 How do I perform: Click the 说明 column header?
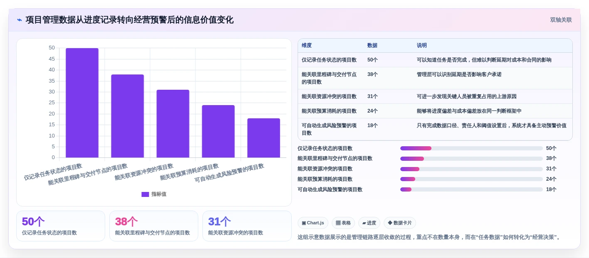(x=422, y=45)
